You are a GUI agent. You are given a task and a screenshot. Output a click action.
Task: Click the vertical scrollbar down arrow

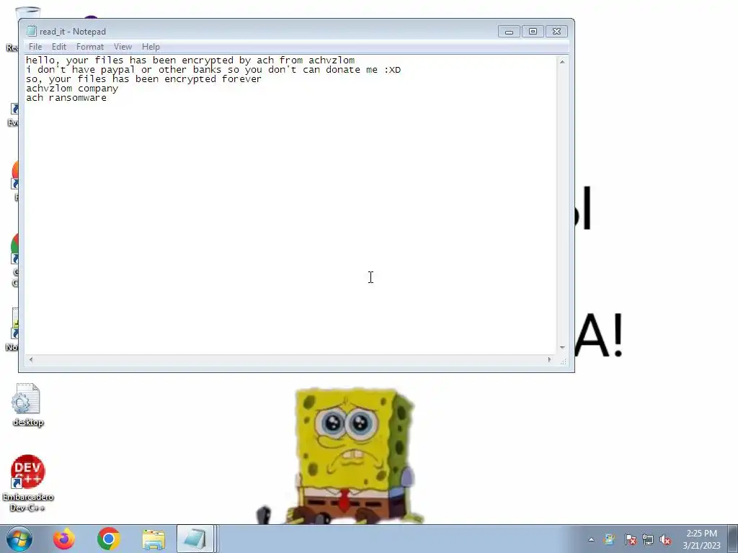tap(562, 348)
